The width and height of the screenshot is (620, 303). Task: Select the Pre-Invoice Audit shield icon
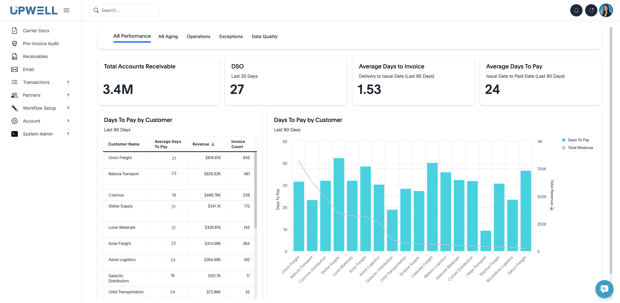[x=14, y=44]
